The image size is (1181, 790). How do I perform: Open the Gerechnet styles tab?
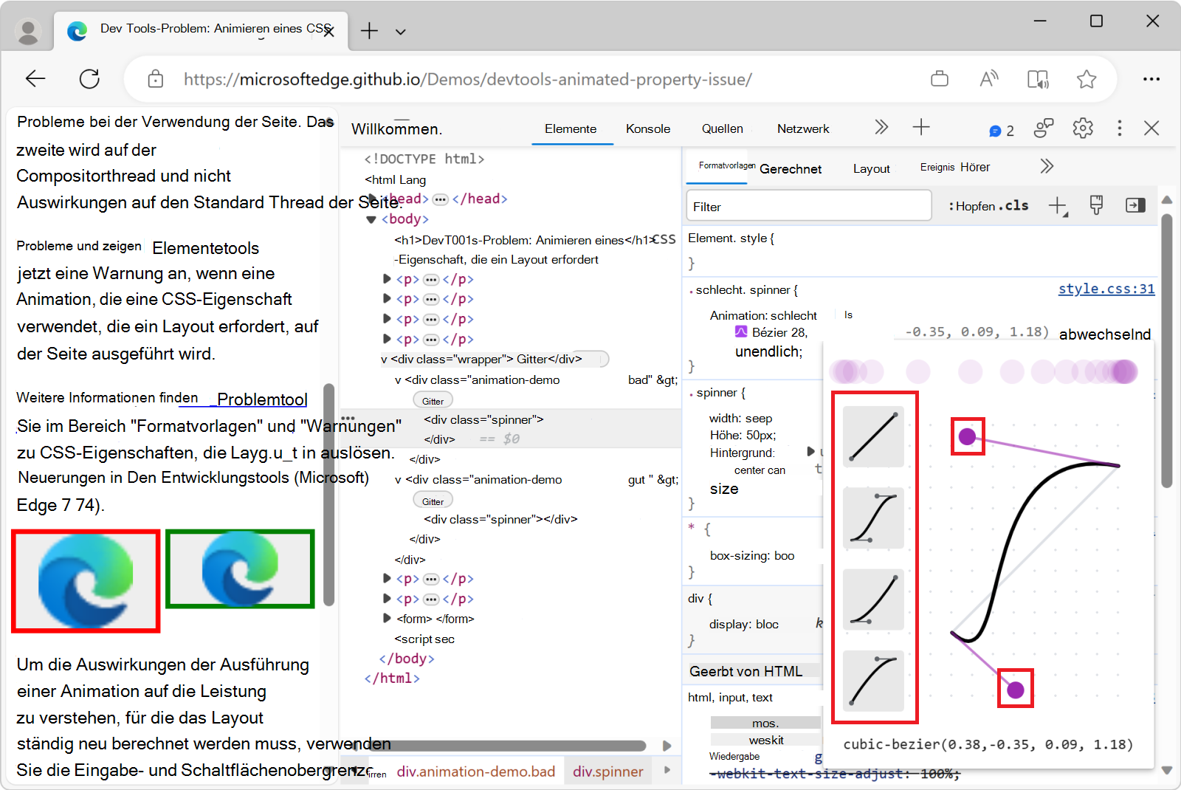tap(790, 169)
